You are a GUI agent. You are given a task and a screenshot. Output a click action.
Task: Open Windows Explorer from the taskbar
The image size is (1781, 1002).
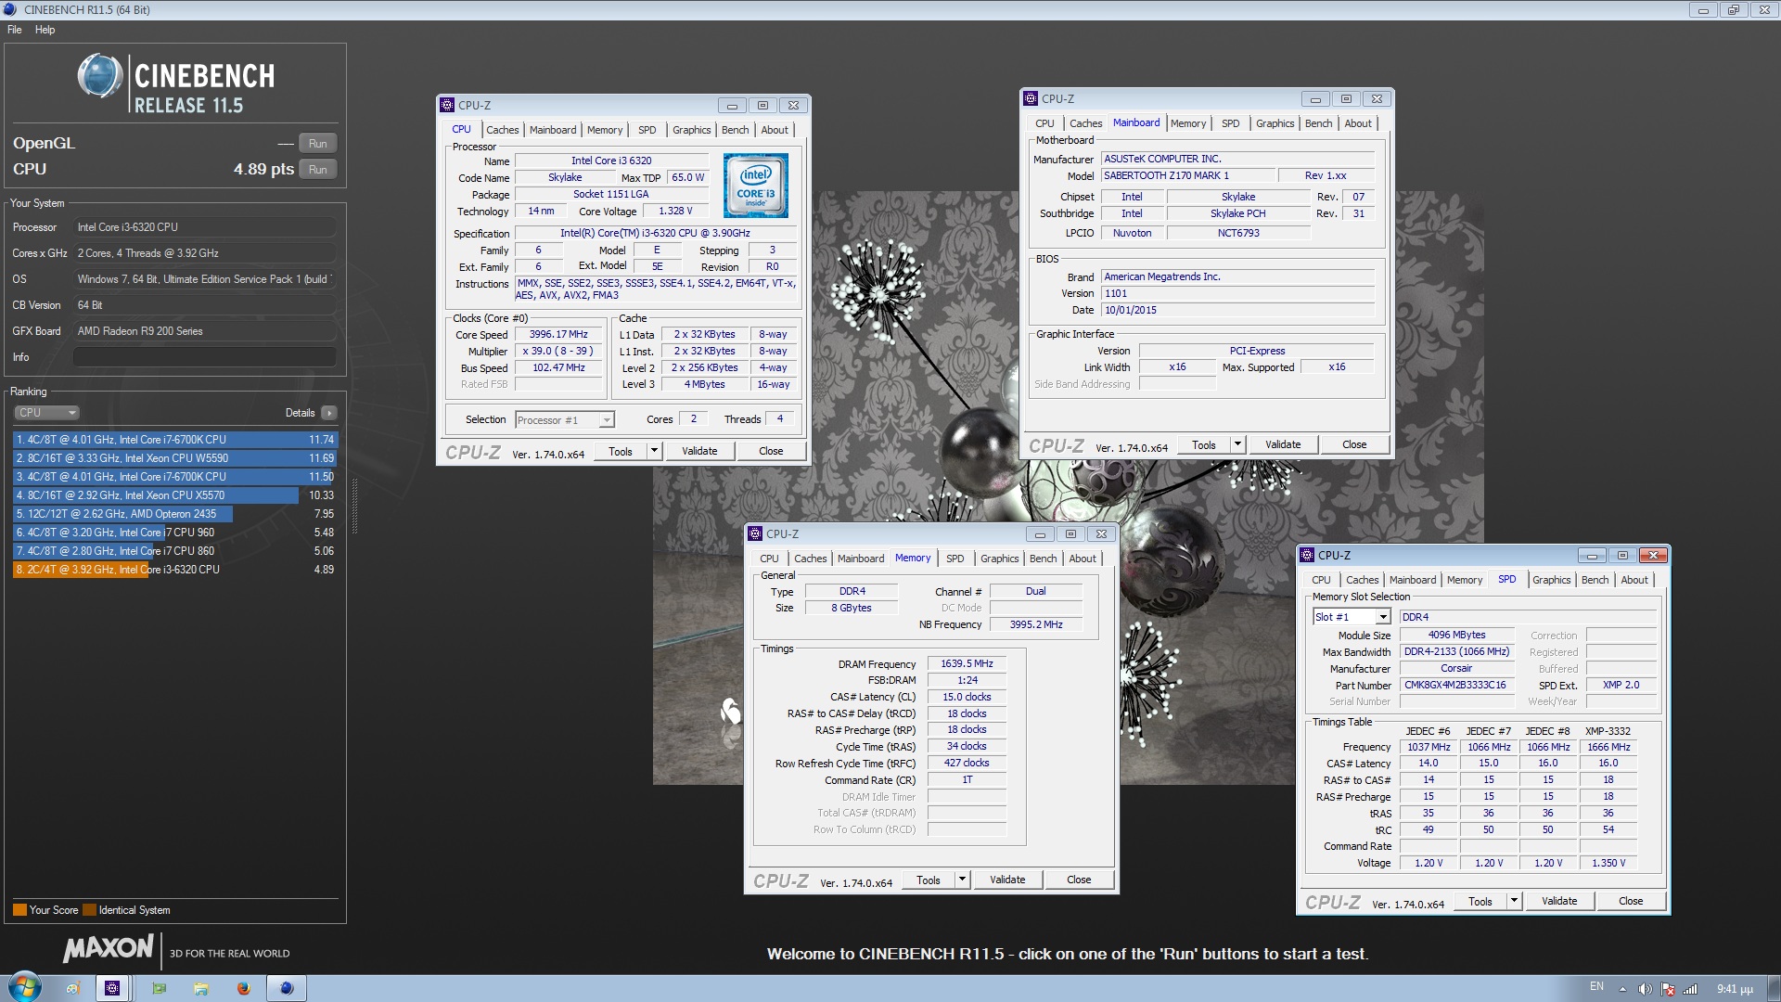coord(201,989)
